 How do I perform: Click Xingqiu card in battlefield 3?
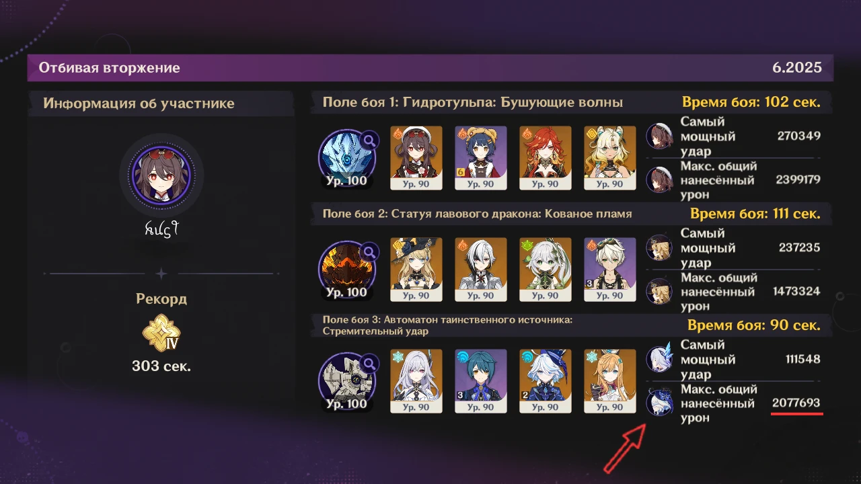[481, 381]
